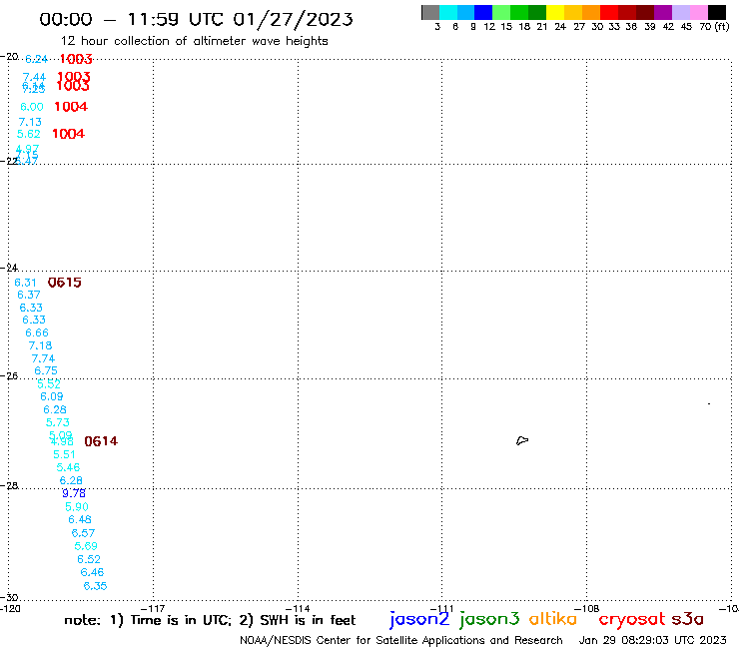Click the wave height value '7.44'

pos(34,77)
